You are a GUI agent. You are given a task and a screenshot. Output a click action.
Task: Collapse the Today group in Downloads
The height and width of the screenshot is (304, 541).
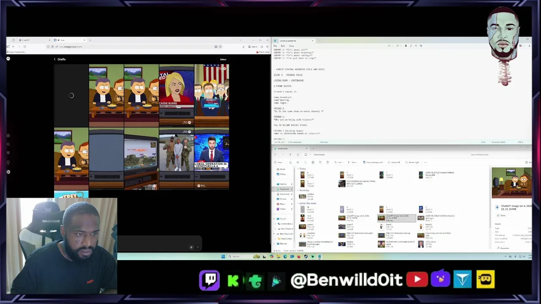point(298,169)
